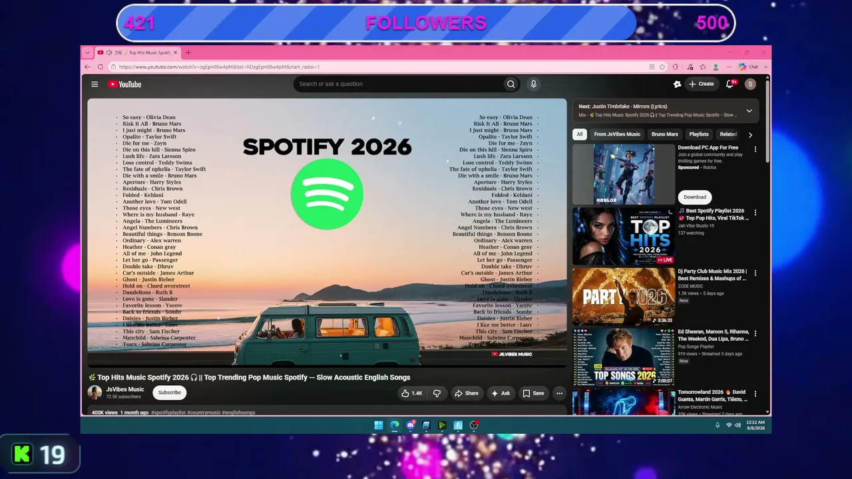Open options for Best Spotify Playlist 2026 video
The image size is (852, 479).
pyautogui.click(x=755, y=213)
